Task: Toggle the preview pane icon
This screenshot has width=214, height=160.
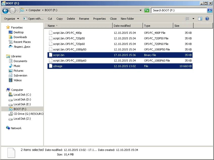Action: coord(200,19)
